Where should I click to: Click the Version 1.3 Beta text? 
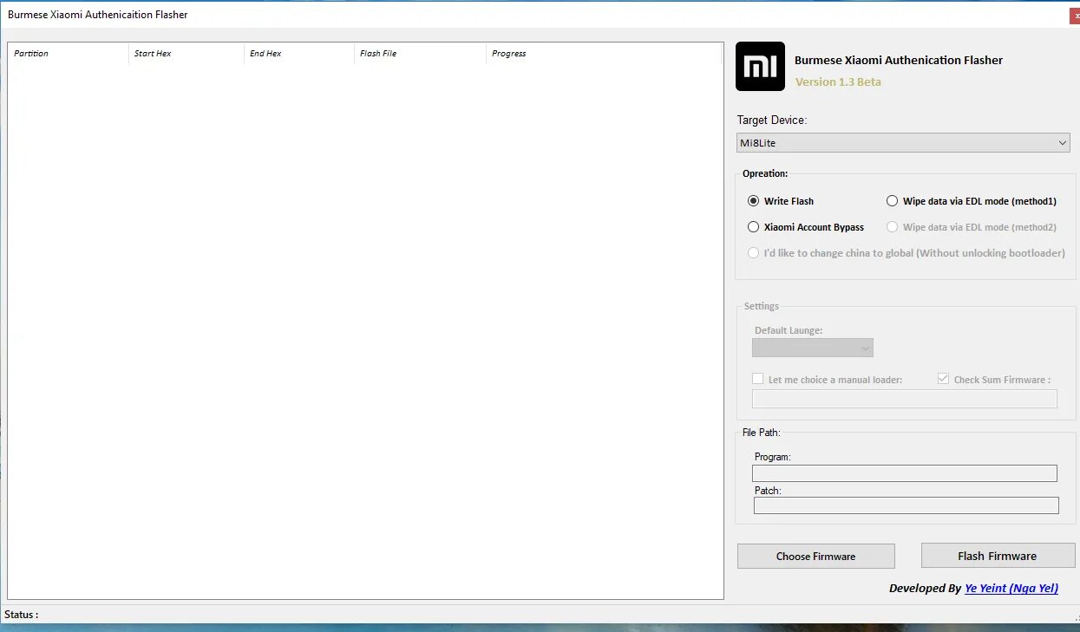[x=838, y=81]
